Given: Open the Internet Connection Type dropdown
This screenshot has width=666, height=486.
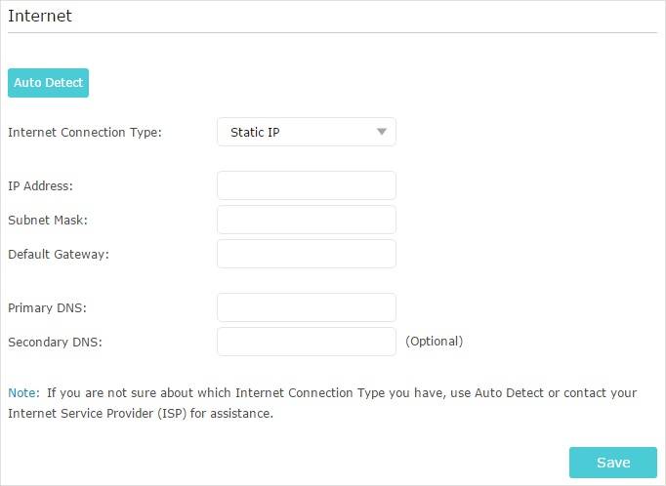Looking at the screenshot, I should click(306, 132).
